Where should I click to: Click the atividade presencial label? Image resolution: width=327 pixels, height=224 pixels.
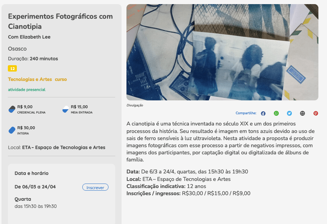(x=27, y=90)
